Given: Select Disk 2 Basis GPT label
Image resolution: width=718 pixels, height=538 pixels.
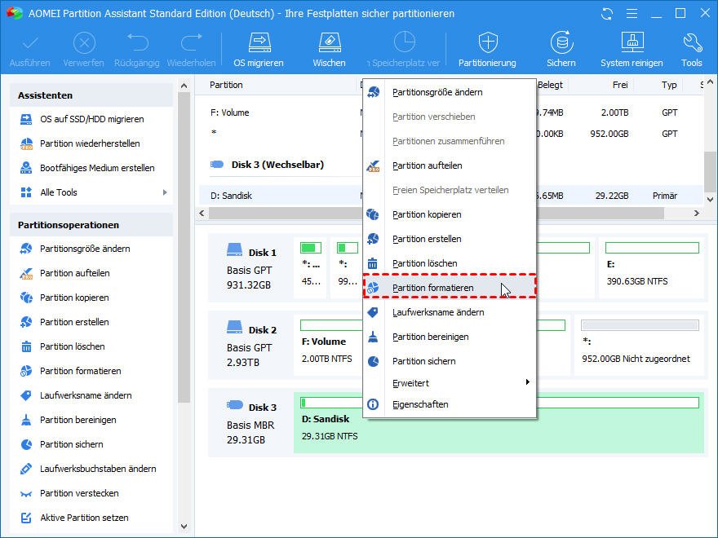Looking at the screenshot, I should [250, 346].
